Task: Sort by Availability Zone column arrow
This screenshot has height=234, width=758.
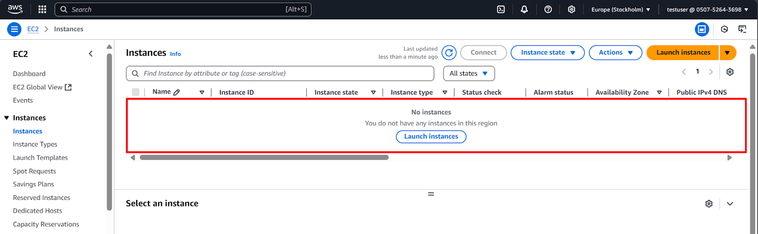Action: pyautogui.click(x=659, y=92)
